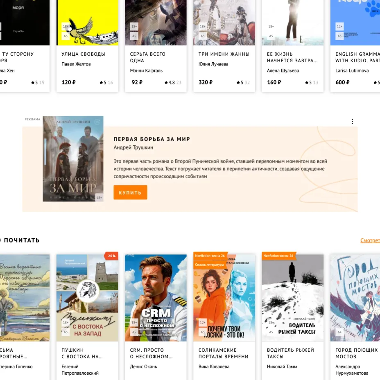Click the 120 ₽ price

pyautogui.click(x=68, y=82)
